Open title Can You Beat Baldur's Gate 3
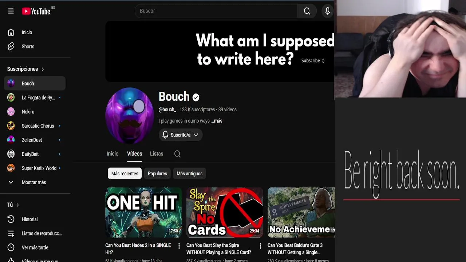Viewport: 466px width, 262px height. [295, 249]
